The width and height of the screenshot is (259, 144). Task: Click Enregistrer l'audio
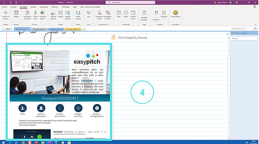(99, 15)
